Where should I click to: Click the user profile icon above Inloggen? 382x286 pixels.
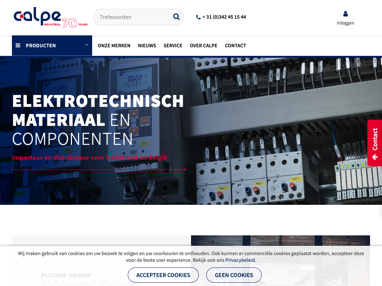pos(345,14)
